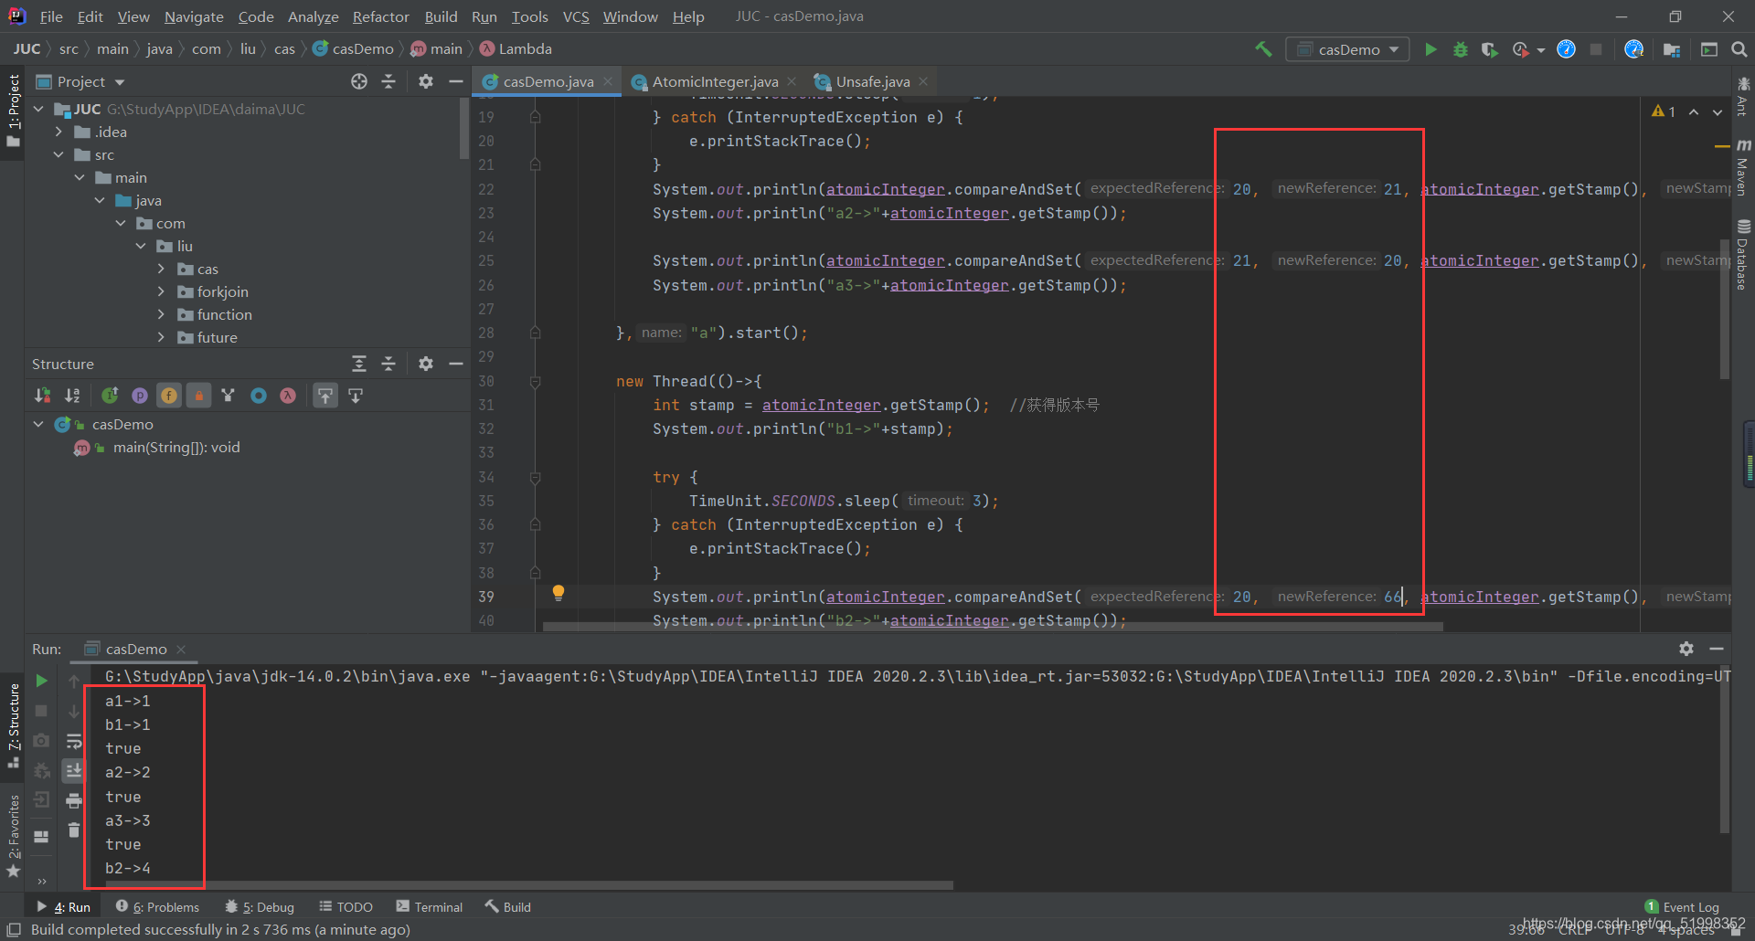Open Project Structure icon in toolbar
Viewport: 1755px width, 941px height.
(x=1672, y=49)
